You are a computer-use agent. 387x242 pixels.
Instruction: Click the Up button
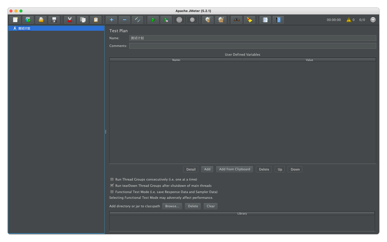280,169
